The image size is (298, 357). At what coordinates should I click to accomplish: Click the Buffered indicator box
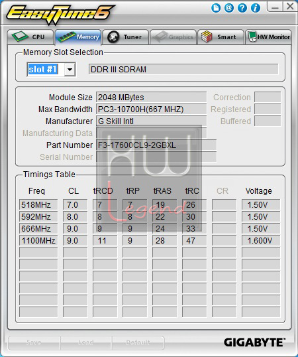pos(268,121)
